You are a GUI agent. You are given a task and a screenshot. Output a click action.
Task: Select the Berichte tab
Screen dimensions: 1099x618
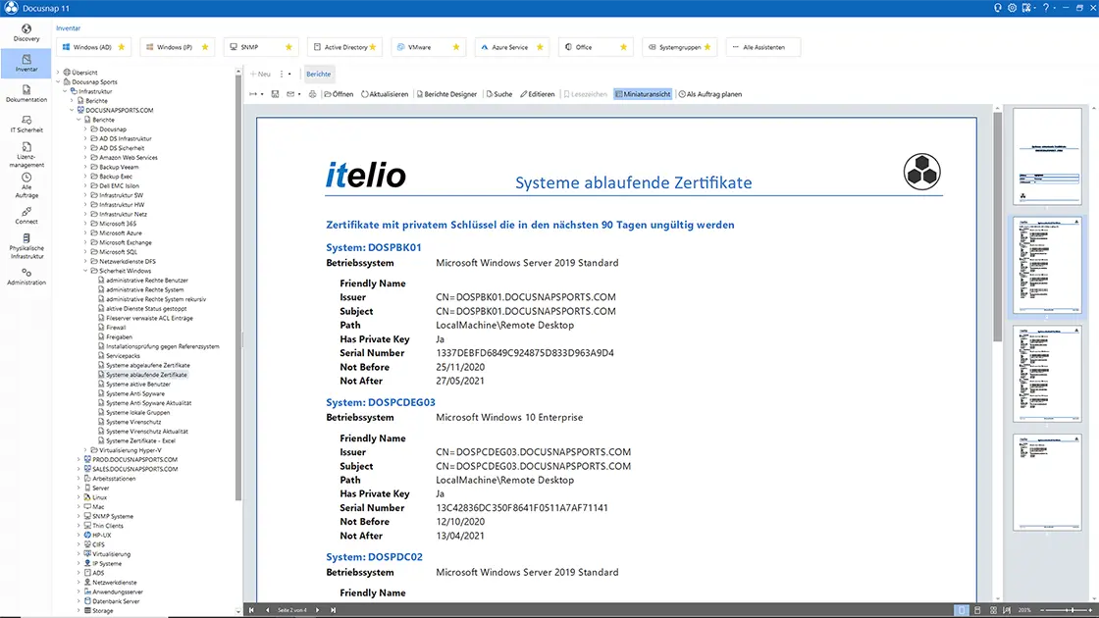click(x=318, y=74)
